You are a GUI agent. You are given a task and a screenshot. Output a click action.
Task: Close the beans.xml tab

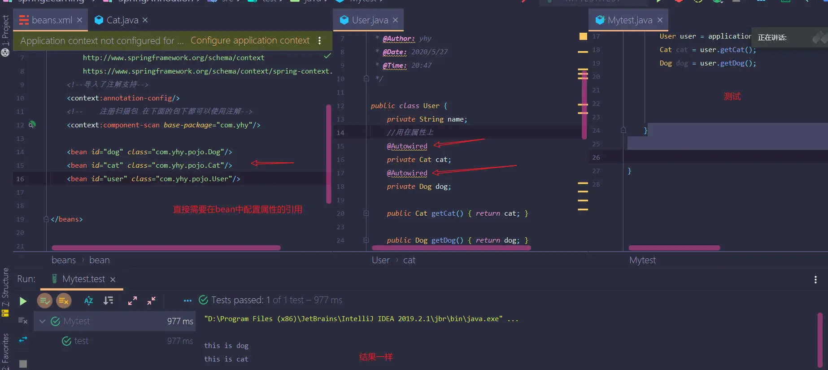click(x=79, y=20)
